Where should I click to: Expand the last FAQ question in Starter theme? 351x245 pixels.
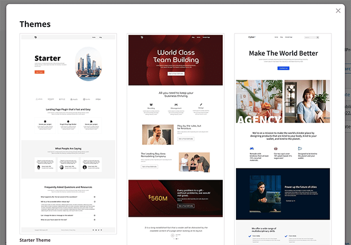pos(94,219)
